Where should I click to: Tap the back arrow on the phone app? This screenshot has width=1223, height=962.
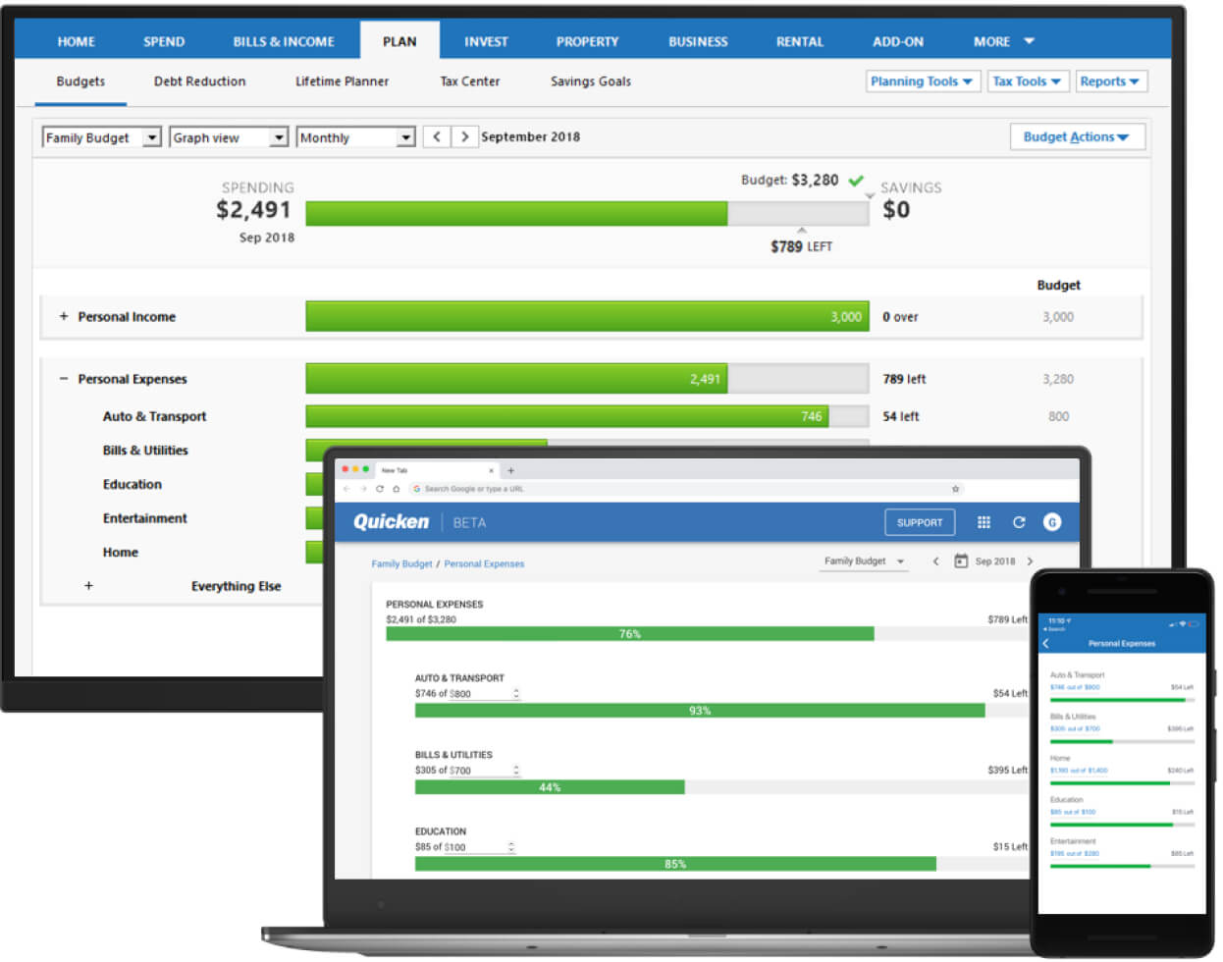pos(1046,644)
